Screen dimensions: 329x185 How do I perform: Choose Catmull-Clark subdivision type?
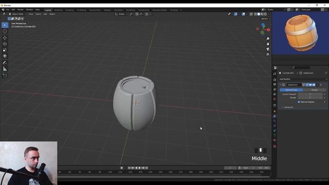(291, 90)
